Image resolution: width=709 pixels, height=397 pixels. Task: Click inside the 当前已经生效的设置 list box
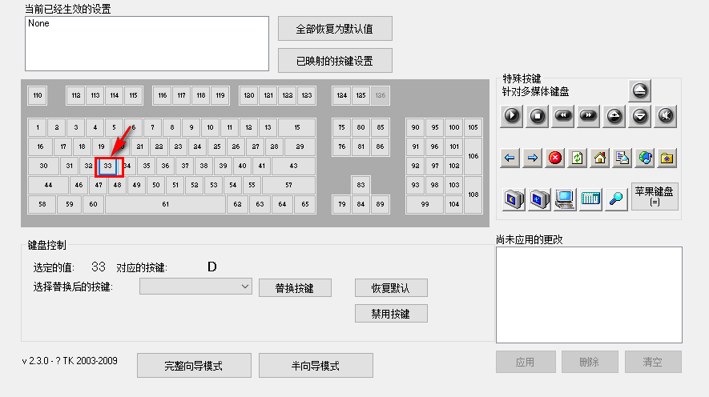pos(147,44)
